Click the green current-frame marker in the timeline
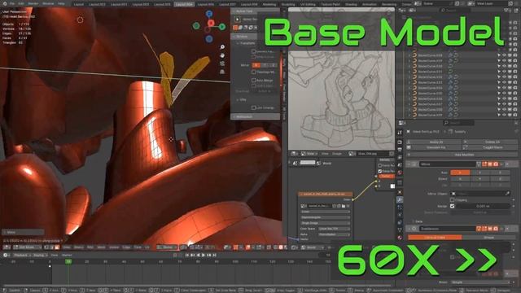This screenshot has width=521, height=293. click(68, 262)
